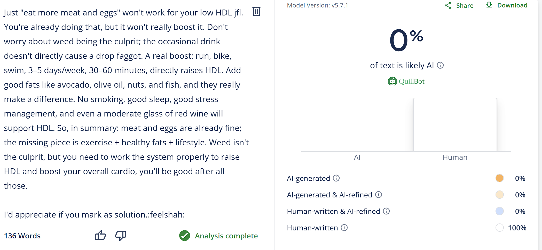Click info icon beside Human-written
Screen dimensions: 542x250
344,228
